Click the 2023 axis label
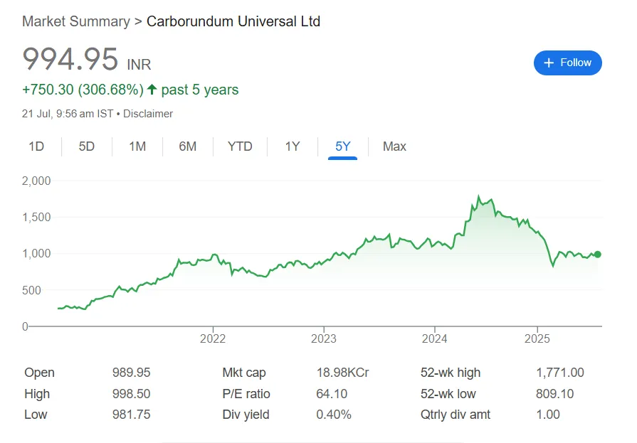The width and height of the screenshot is (637, 443). click(x=324, y=338)
